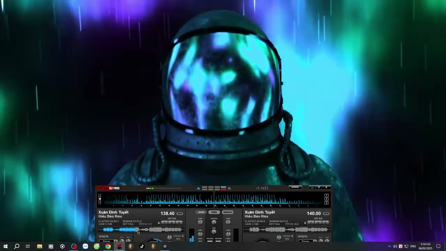This screenshot has height=251, width=446.
Task: Switch to the MIXER panel tab
Action: 201,212
